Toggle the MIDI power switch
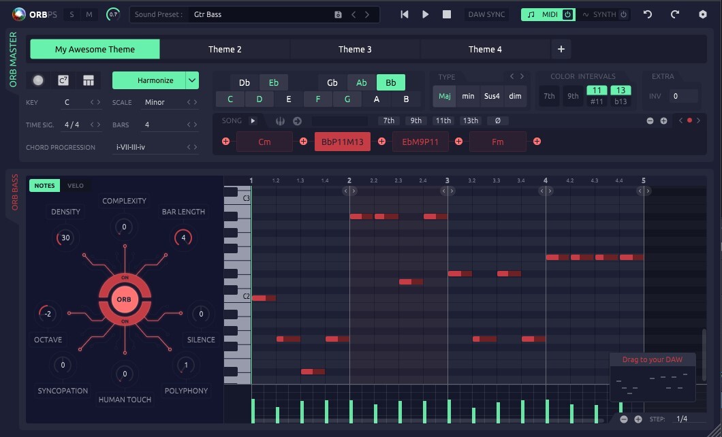This screenshot has width=722, height=437. pyautogui.click(x=567, y=14)
